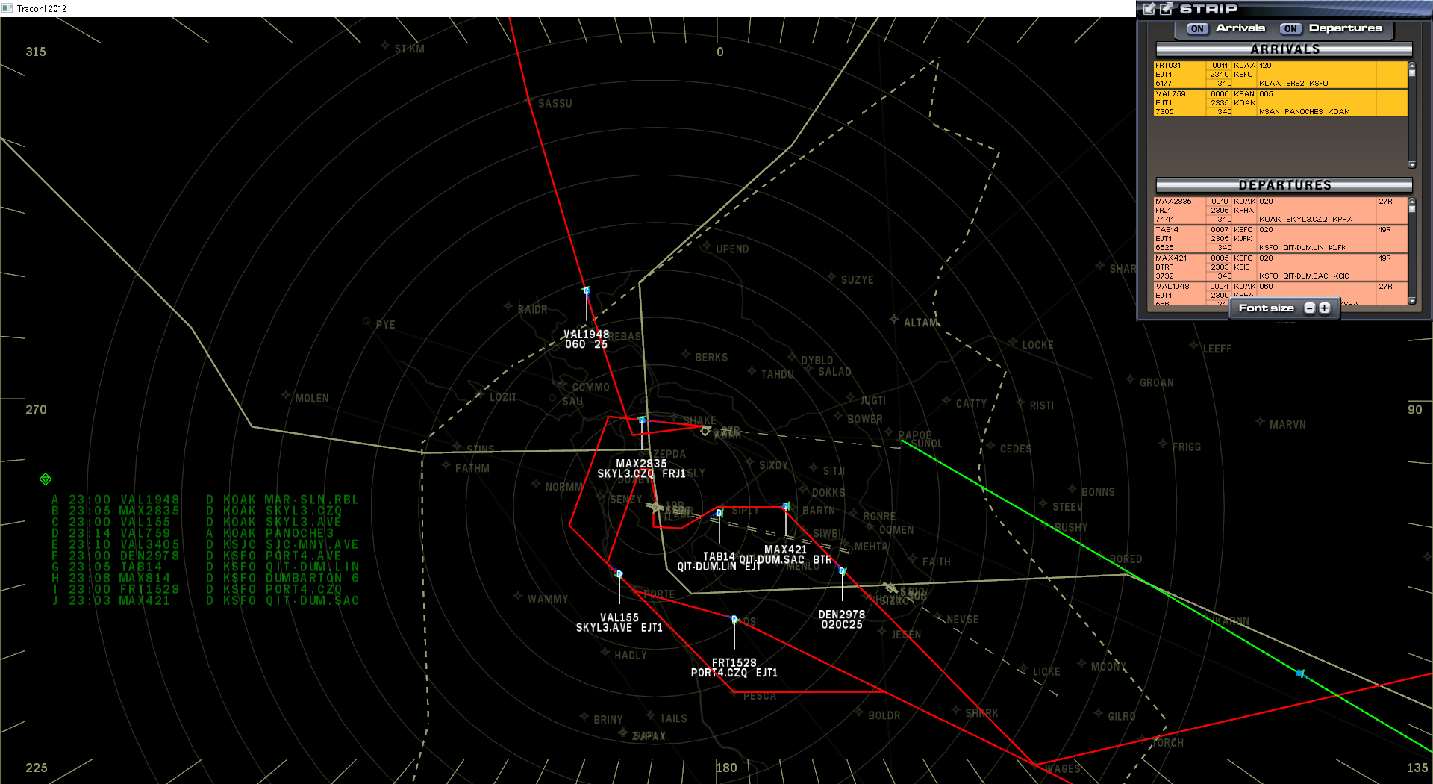
Task: Click the DEN2978 020C25 data tag
Action: pyautogui.click(x=842, y=620)
